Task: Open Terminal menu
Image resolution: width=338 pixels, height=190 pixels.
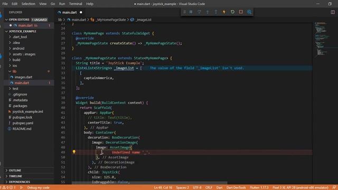Action: pyautogui.click(x=76, y=4)
